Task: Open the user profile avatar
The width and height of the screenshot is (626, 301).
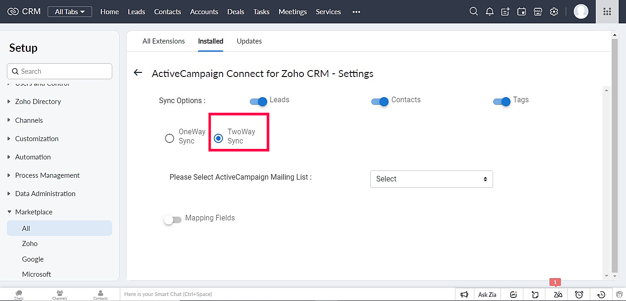Action: (581, 11)
